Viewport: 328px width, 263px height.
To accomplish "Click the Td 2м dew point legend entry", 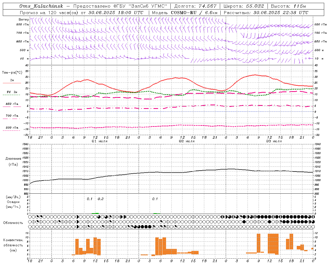I will (12, 92).
